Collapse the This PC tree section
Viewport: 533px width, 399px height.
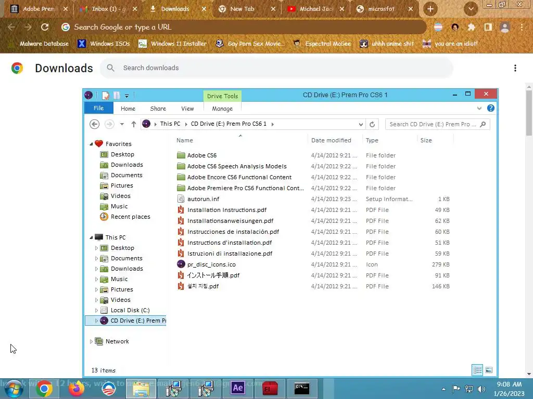[91, 237]
